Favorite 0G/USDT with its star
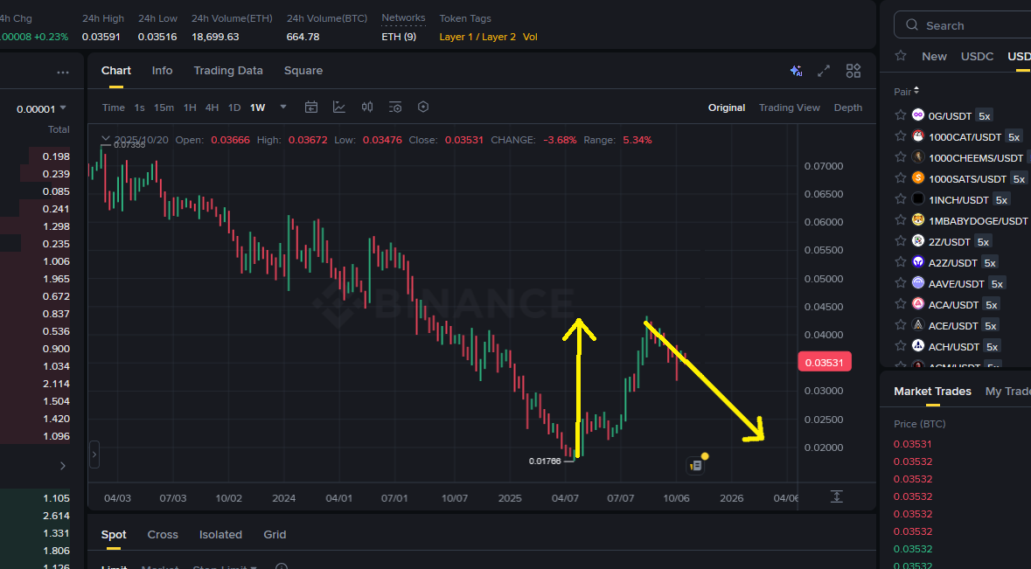Image resolution: width=1031 pixels, height=569 pixels. tap(901, 115)
